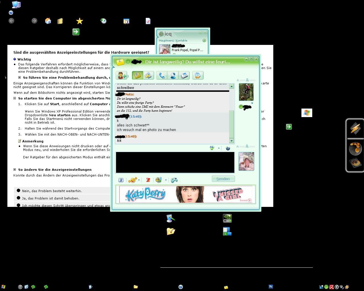Open Help Center options checklist icon
This screenshot has width=364, height=291.
click(x=148, y=21)
